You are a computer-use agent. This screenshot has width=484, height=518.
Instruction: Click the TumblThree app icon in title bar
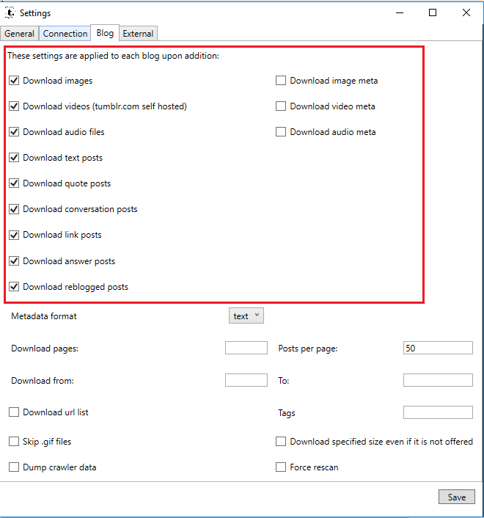pyautogui.click(x=10, y=12)
